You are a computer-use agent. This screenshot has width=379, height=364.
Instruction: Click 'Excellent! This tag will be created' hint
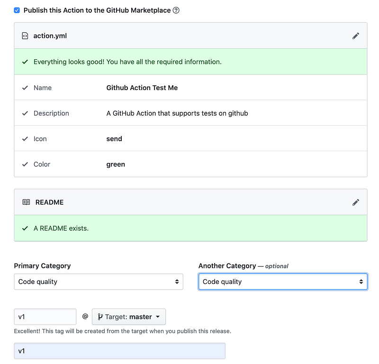click(123, 331)
